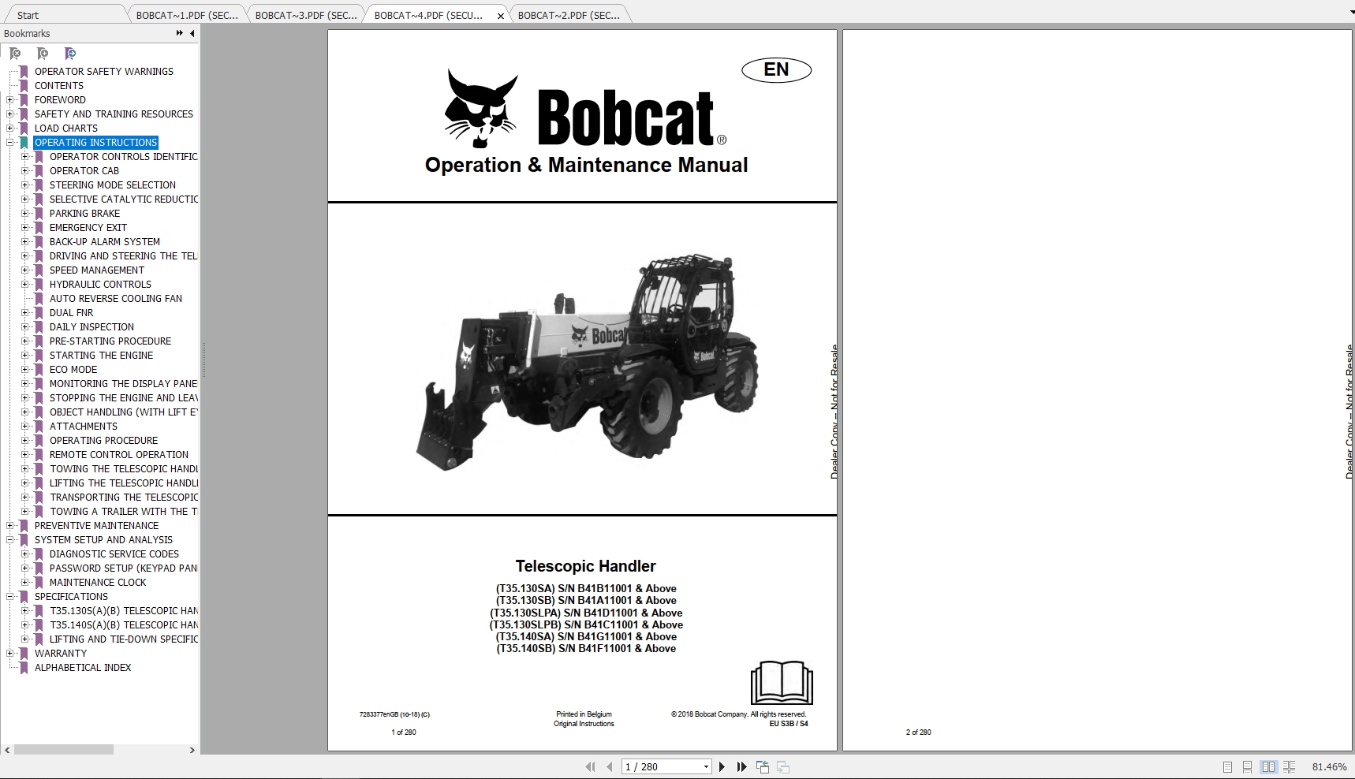
Task: Switch to single page view mode
Action: coord(1228,766)
